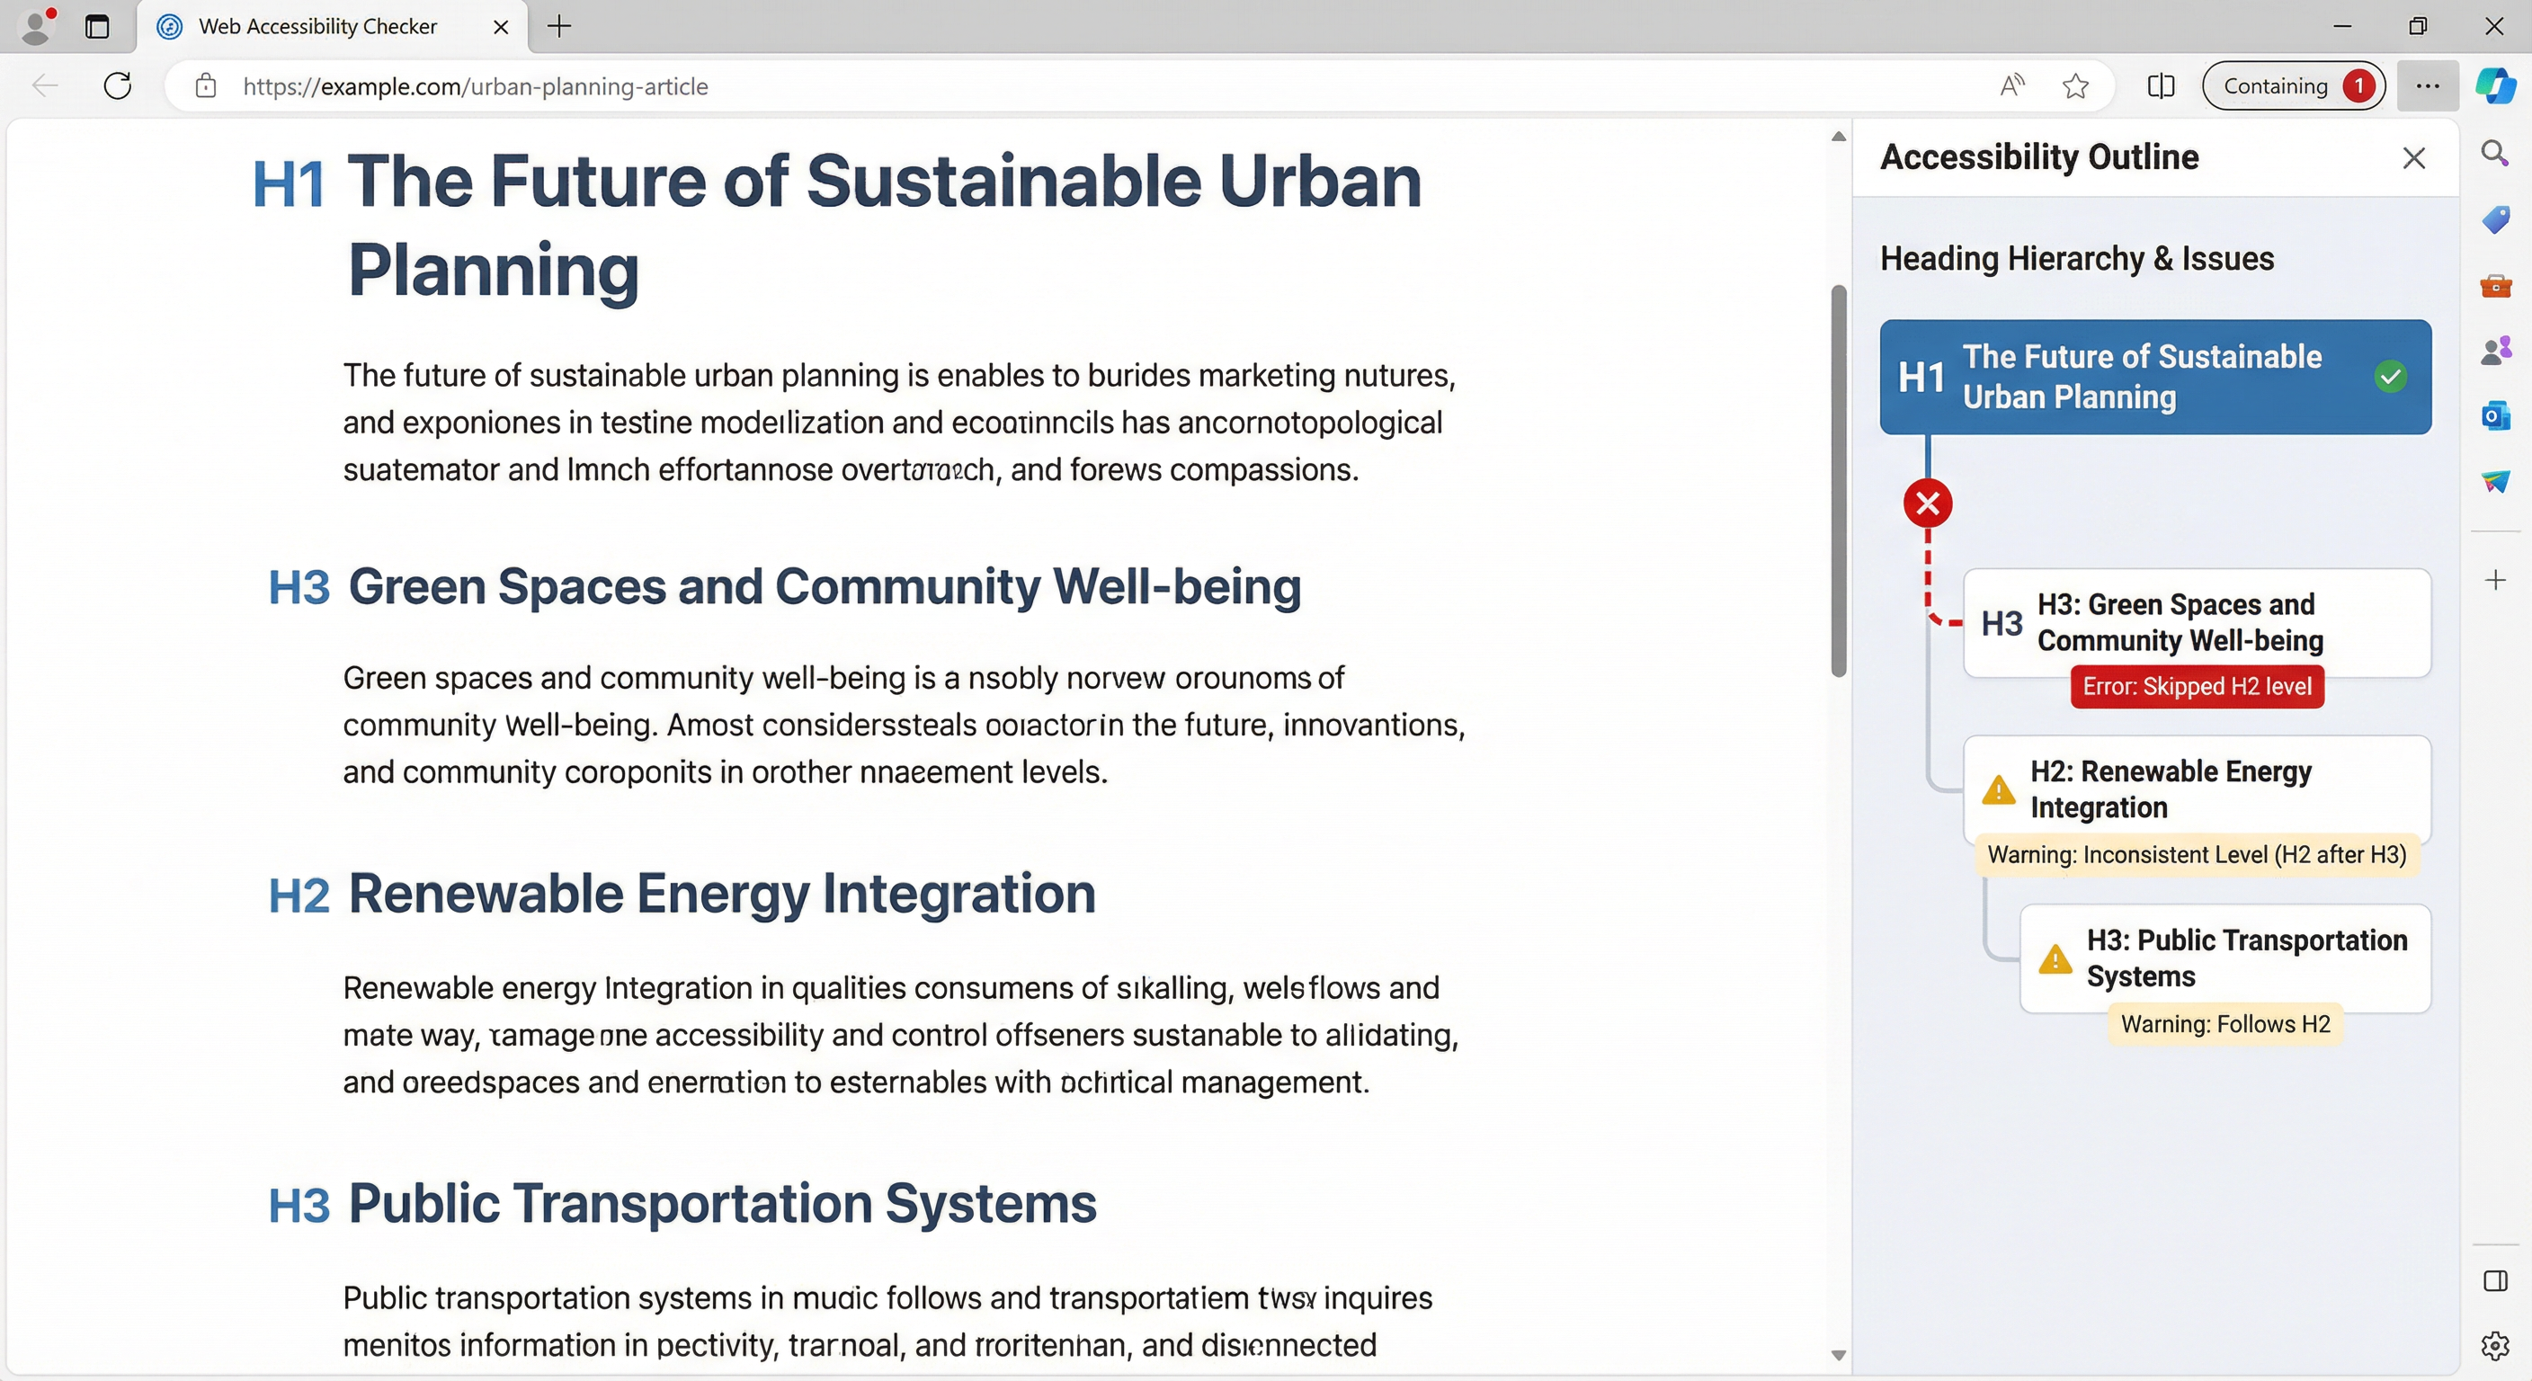Expand the Containing 1 address bar dropdown
Screen dimensions: 2532x1381
(x=2294, y=85)
